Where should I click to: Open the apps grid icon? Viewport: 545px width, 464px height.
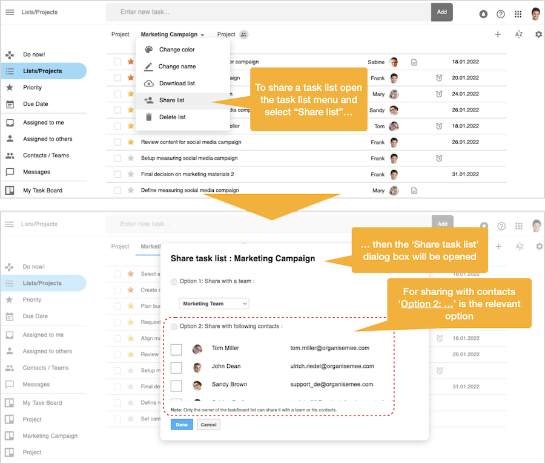(518, 14)
